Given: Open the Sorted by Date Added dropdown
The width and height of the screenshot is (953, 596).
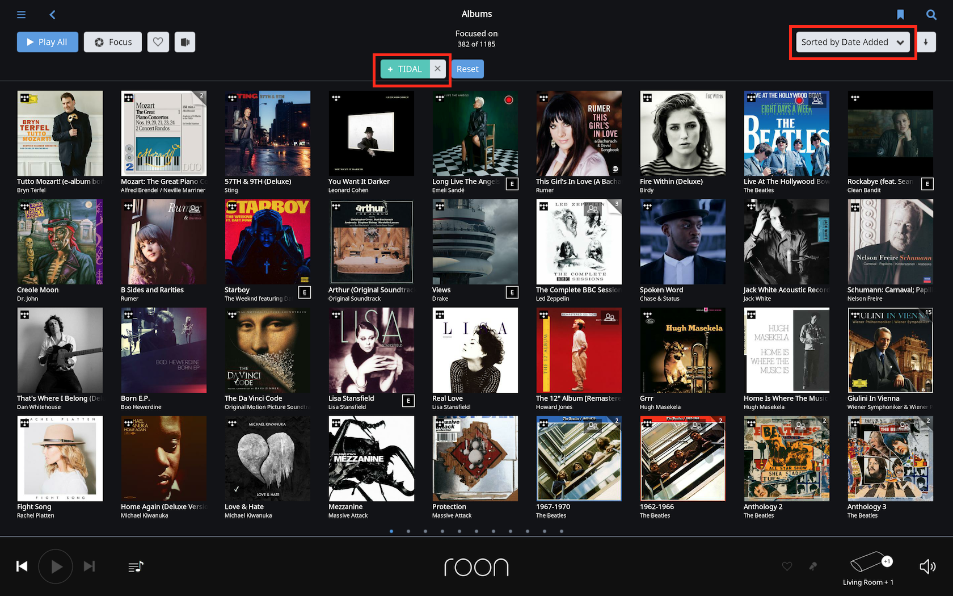Looking at the screenshot, I should (x=853, y=42).
